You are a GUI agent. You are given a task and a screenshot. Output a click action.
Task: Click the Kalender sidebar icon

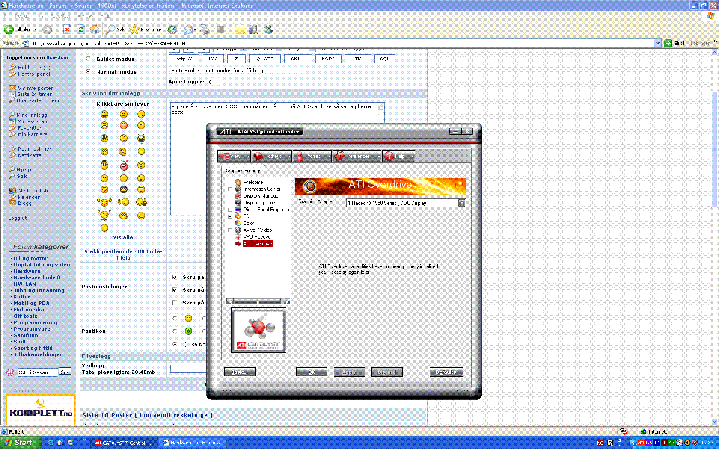point(12,197)
